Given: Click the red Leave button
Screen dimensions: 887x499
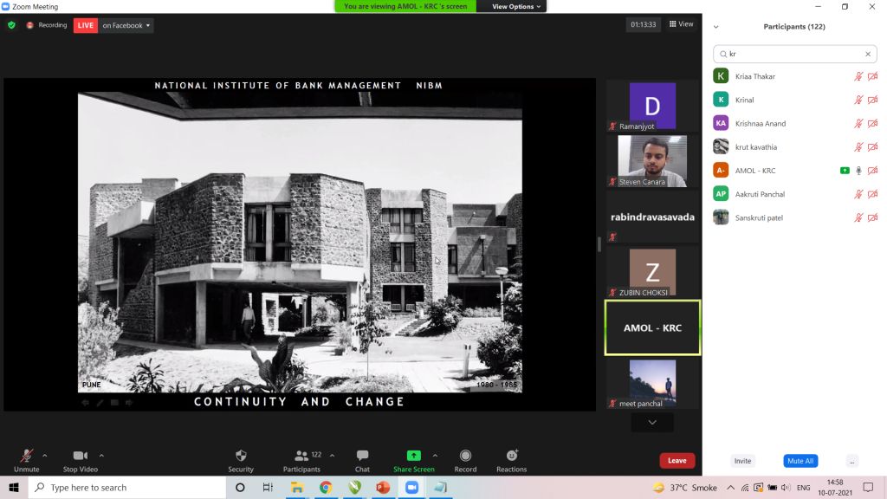Looking at the screenshot, I should (x=677, y=461).
